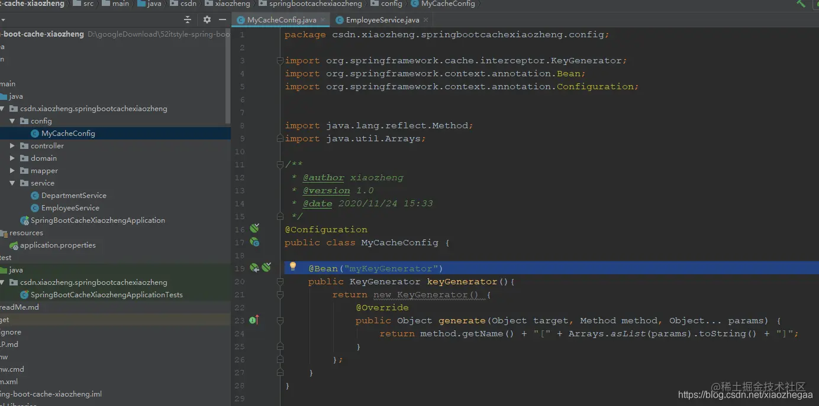Screen dimensions: 819x406
Task: Fold the keyGenerator method at line 20
Action: coord(280,281)
